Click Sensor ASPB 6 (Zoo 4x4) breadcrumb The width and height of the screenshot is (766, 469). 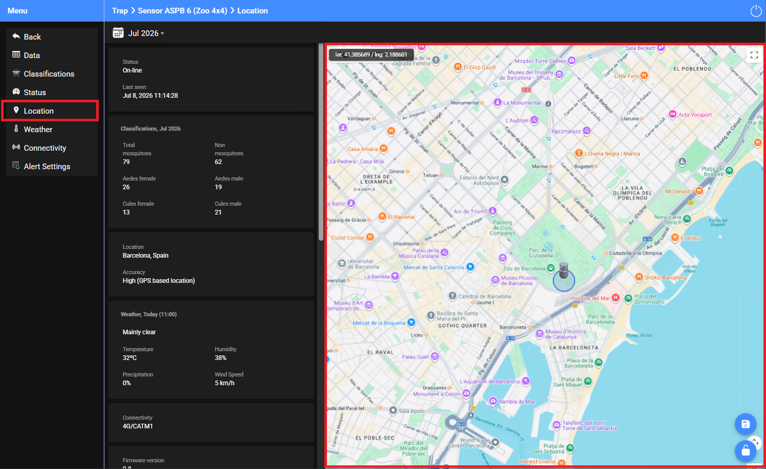pyautogui.click(x=183, y=10)
